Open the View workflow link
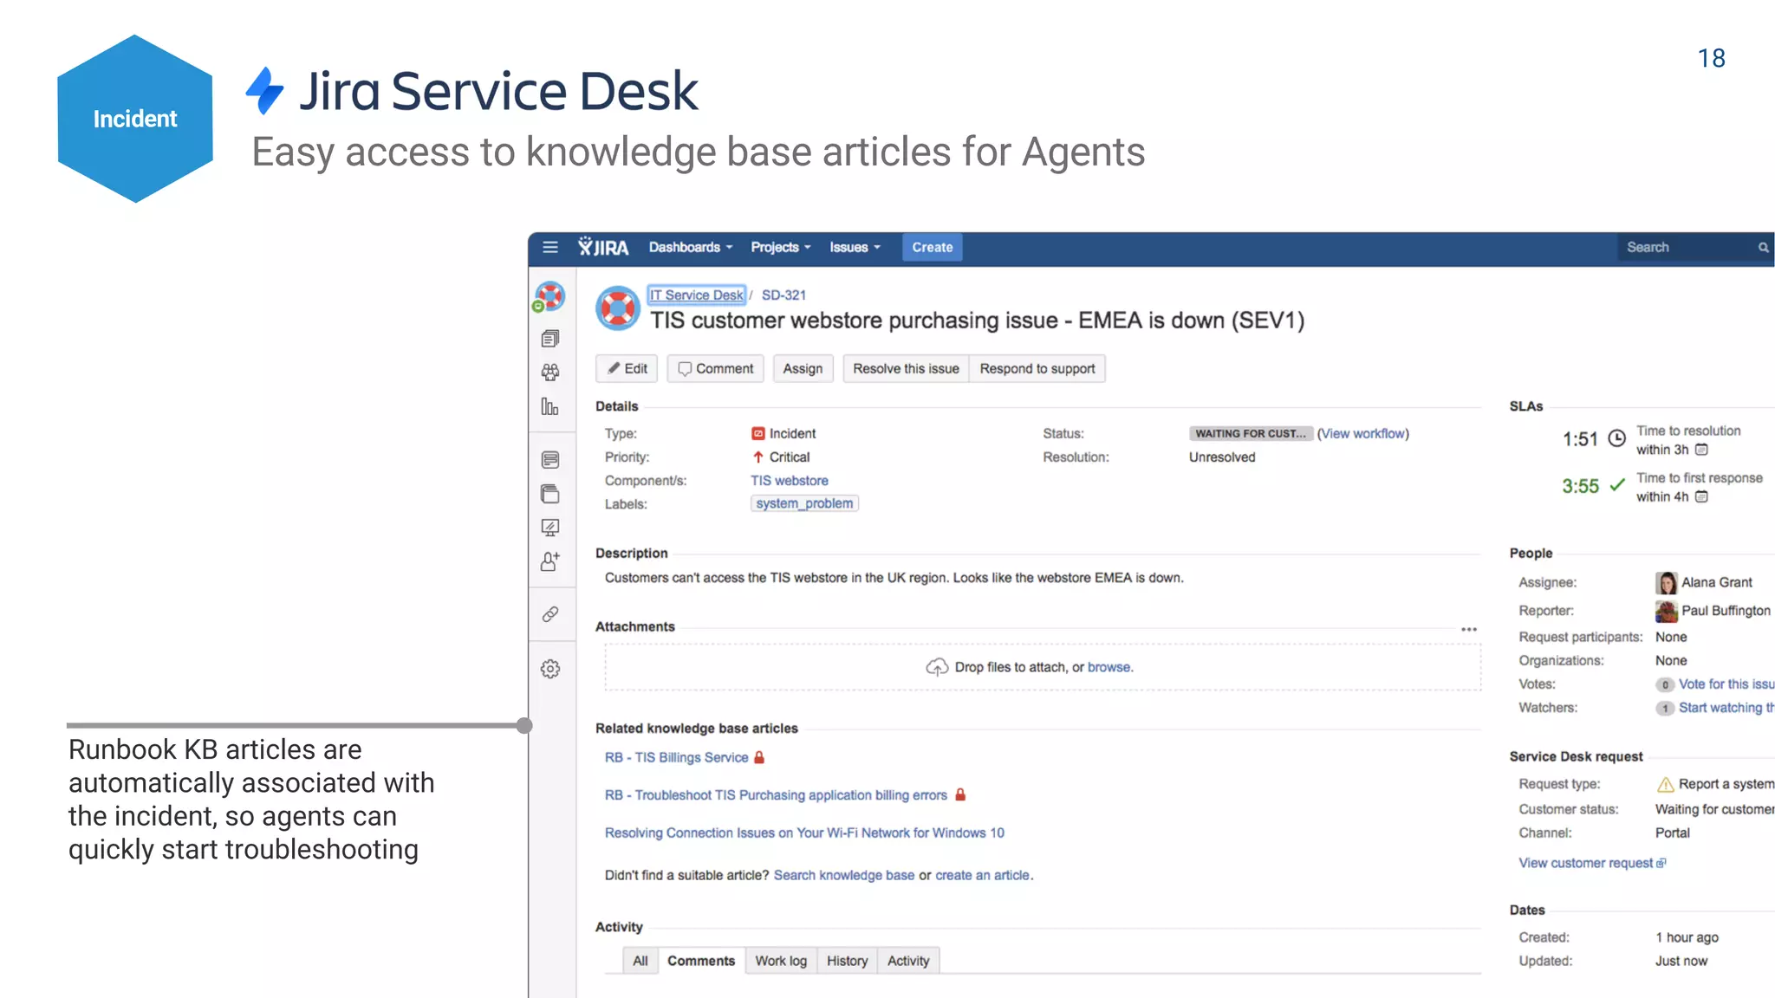The image size is (1775, 998). click(1363, 434)
